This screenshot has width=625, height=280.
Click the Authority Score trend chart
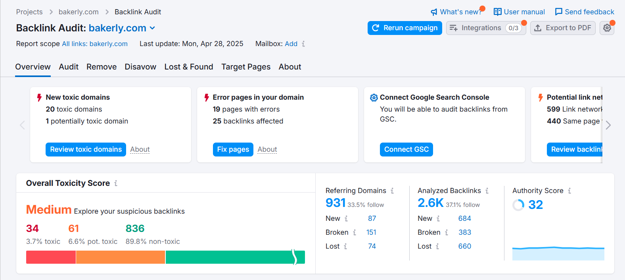[558, 253]
